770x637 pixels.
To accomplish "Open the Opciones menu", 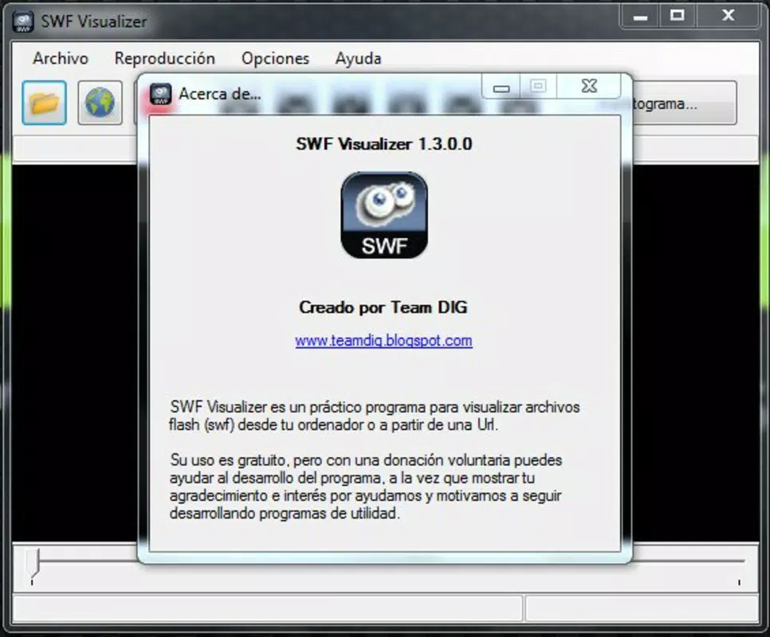I will [275, 58].
